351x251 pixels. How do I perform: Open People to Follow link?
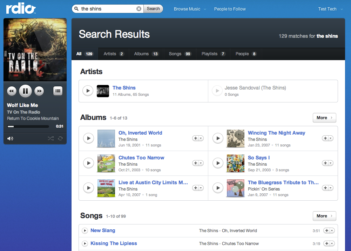click(230, 9)
